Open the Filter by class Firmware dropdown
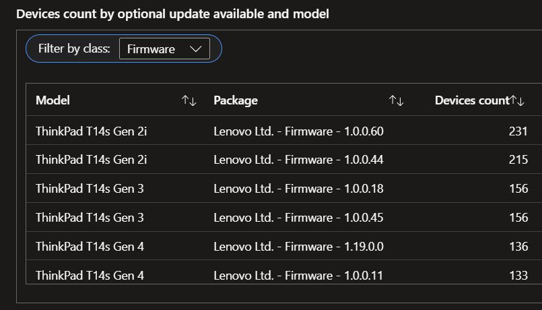542x310 pixels. point(164,49)
